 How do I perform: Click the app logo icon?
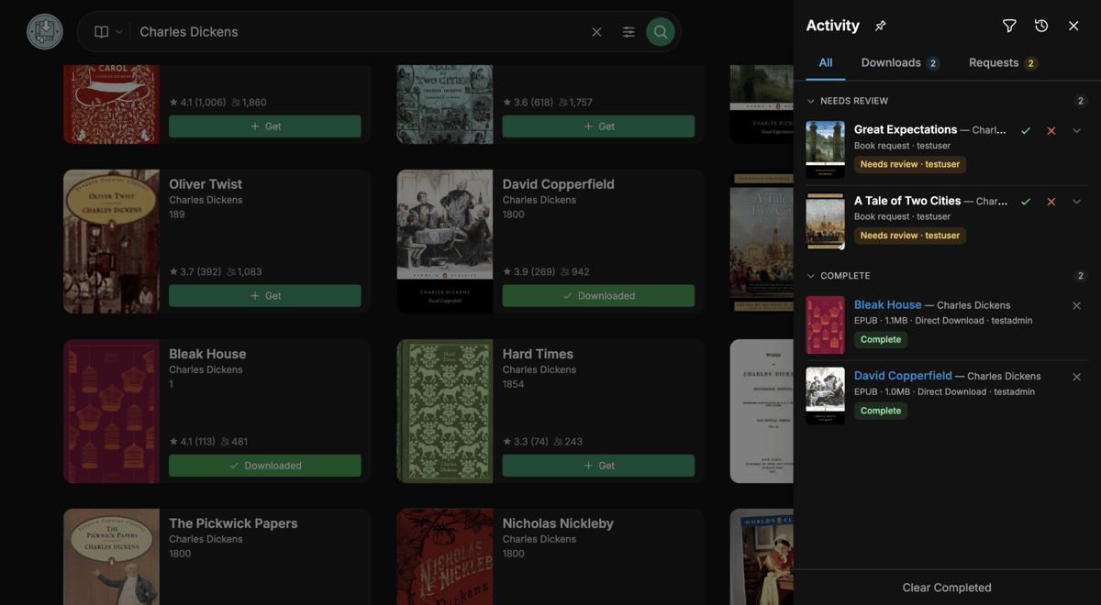click(x=44, y=32)
